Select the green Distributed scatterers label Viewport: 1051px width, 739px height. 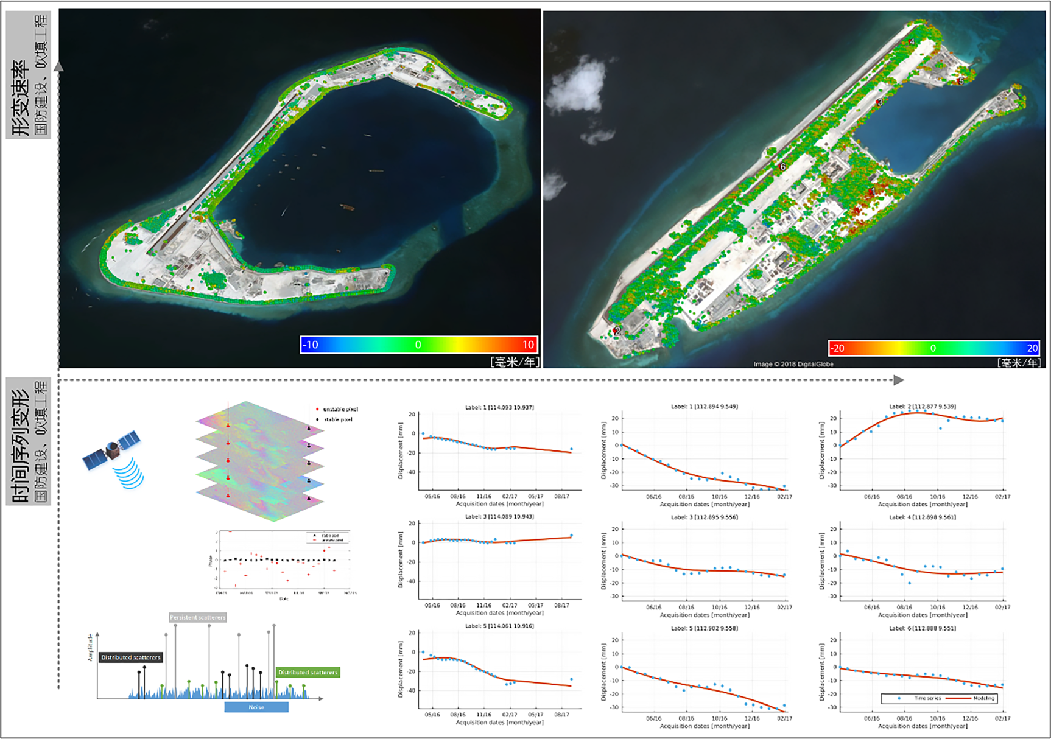point(308,672)
